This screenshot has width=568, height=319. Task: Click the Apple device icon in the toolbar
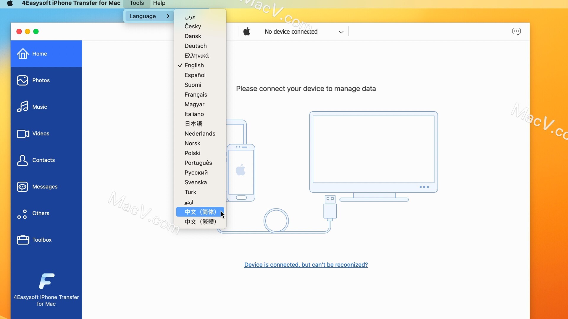(247, 32)
